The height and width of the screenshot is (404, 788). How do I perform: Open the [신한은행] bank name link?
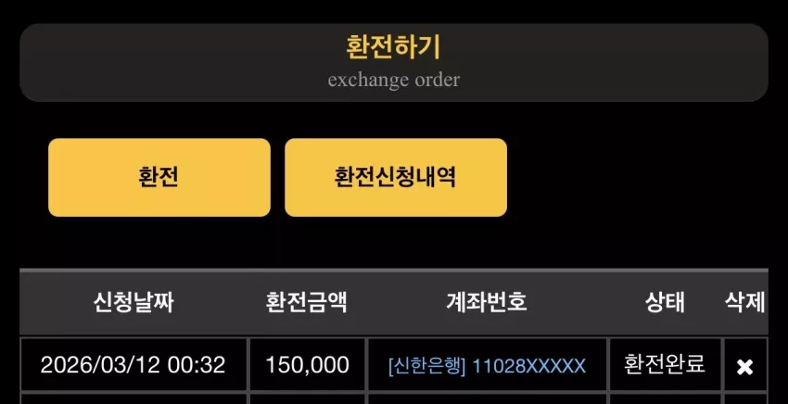(x=427, y=366)
